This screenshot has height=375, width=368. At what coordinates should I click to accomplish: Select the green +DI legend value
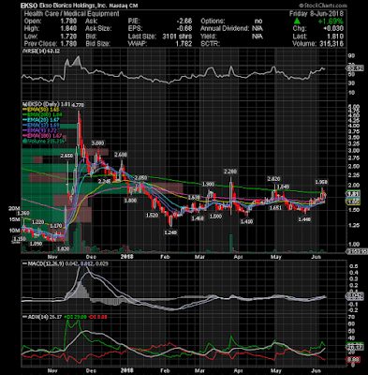[75, 317]
